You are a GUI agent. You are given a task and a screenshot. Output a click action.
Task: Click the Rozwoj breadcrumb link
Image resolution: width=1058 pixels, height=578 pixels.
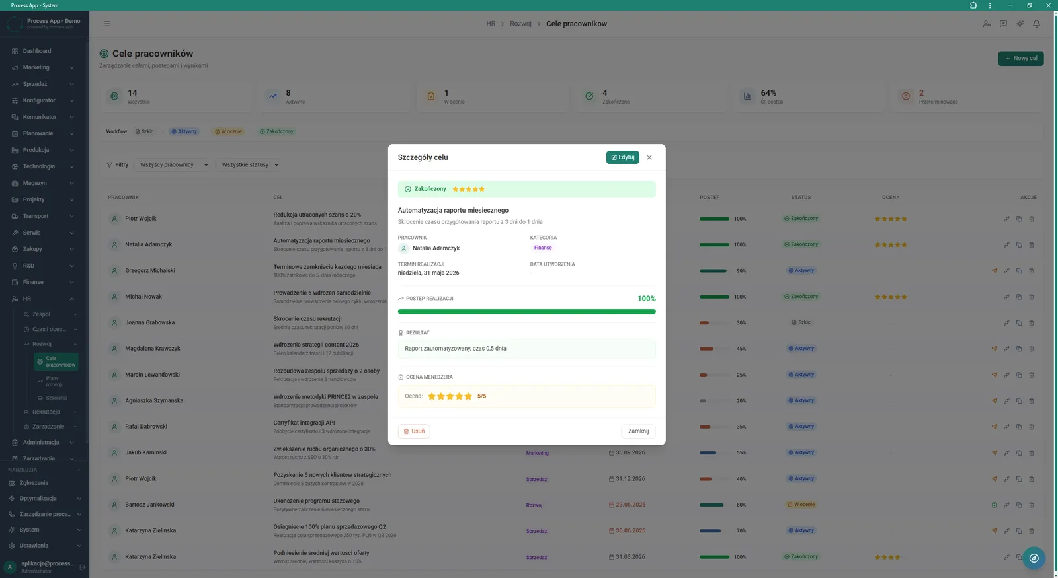[x=520, y=24]
